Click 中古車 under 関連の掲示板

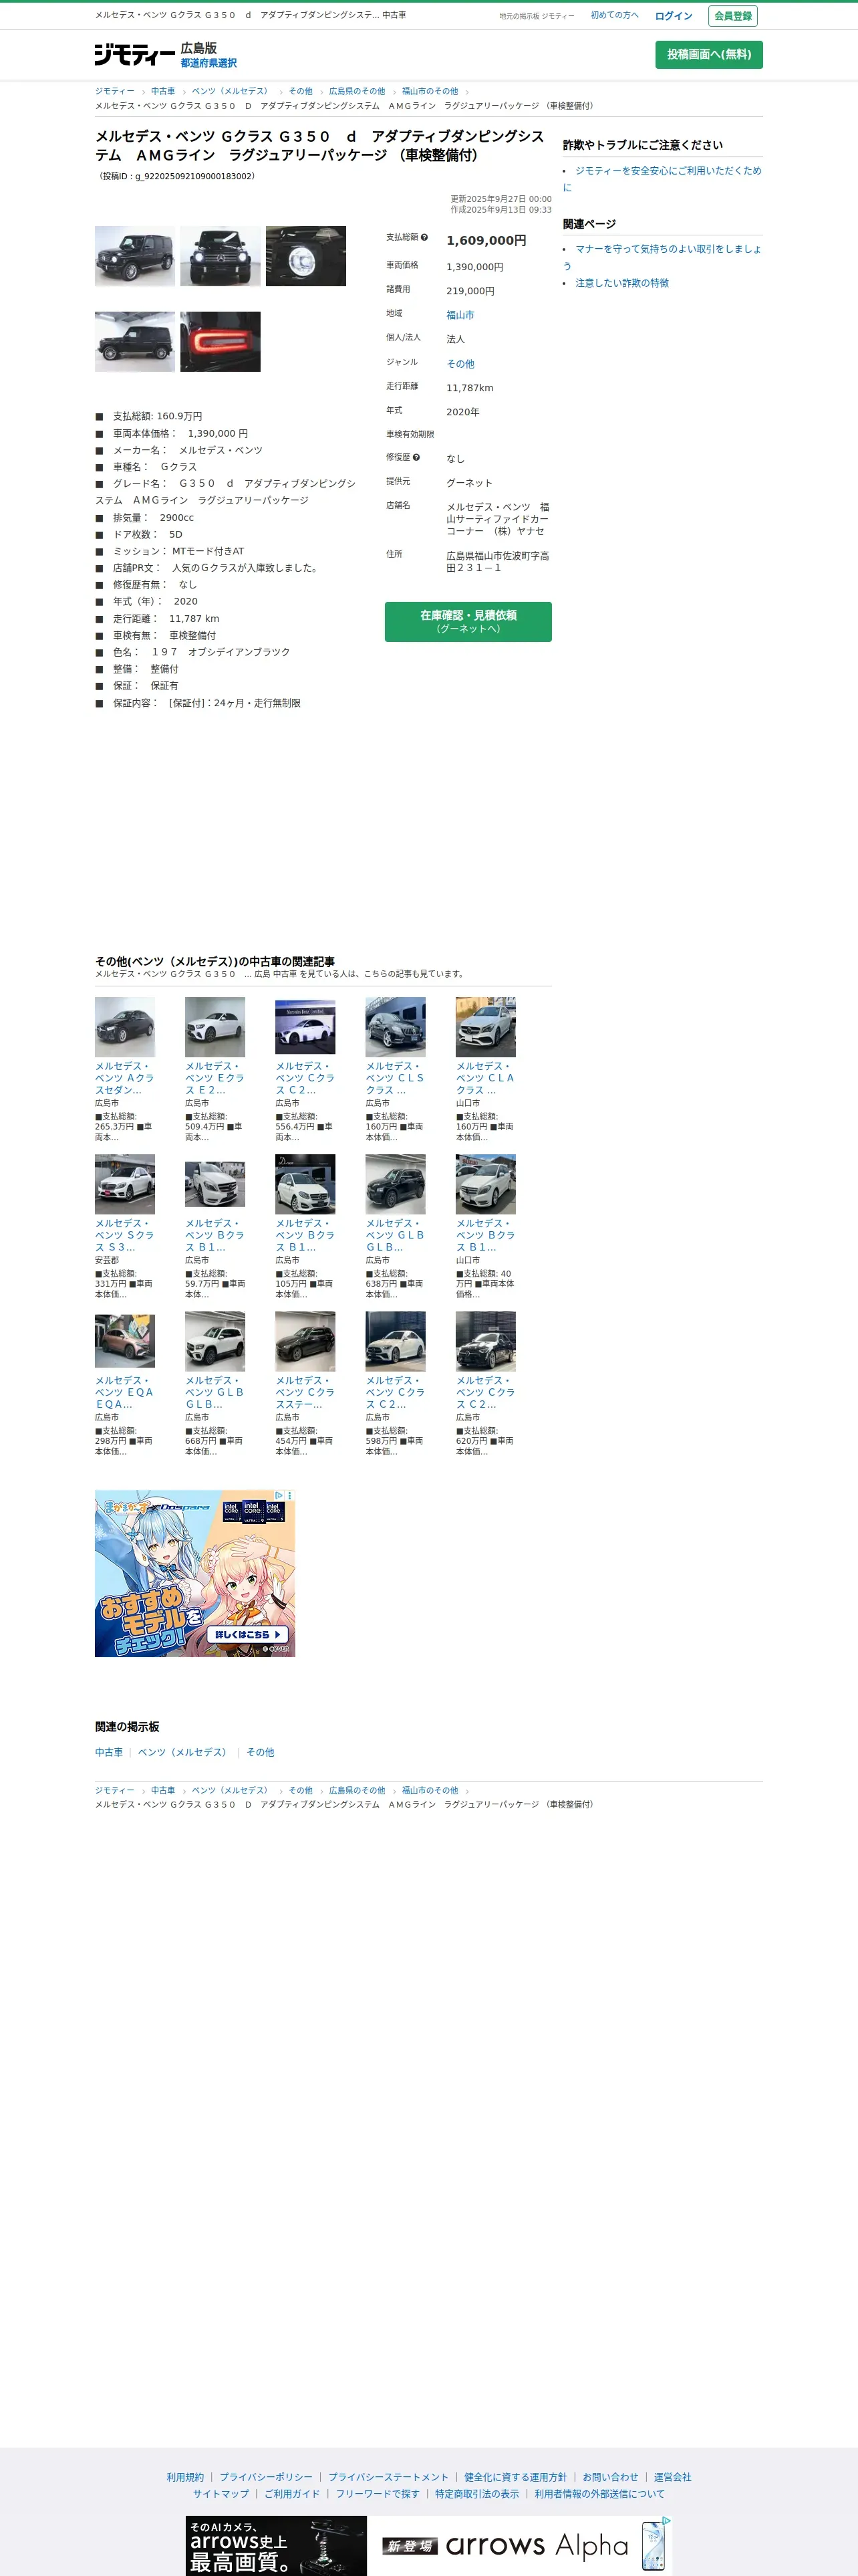pyautogui.click(x=109, y=1752)
